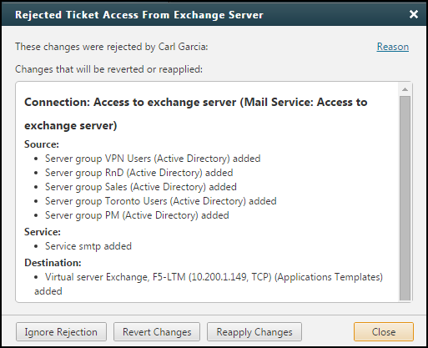Click the dialog title bar text

click(x=139, y=15)
